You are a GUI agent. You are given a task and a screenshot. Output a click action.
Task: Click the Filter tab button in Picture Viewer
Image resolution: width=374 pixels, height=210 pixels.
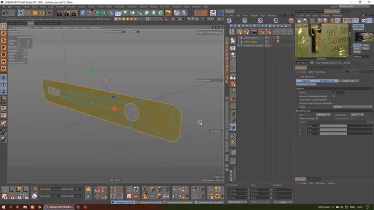coord(365,48)
